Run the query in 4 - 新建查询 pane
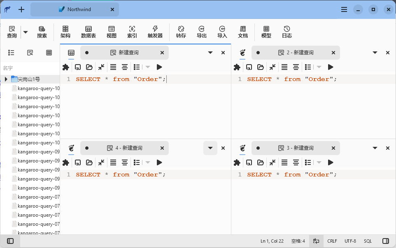396x248 pixels. 159,162
